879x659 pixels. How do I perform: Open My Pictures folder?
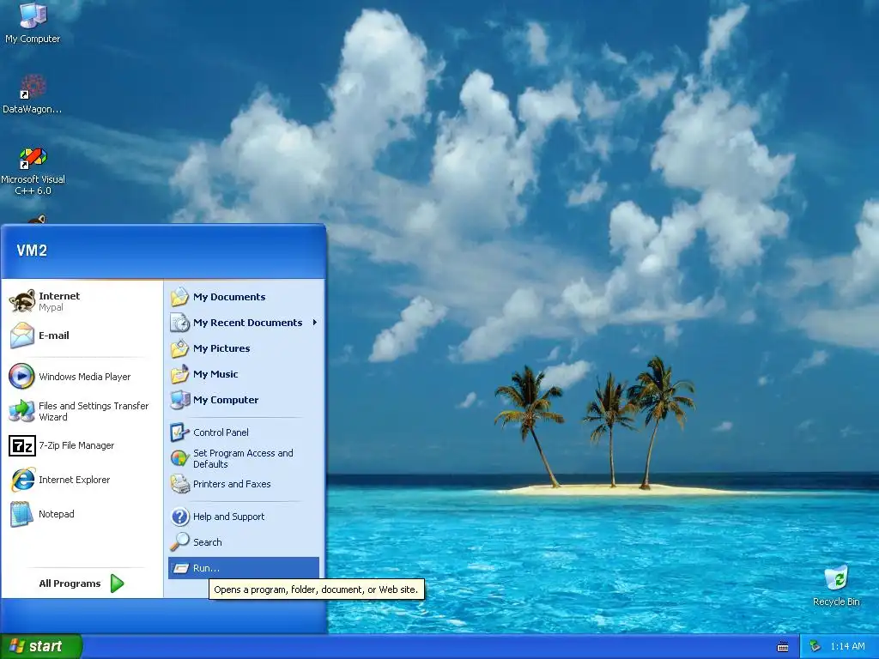[x=244, y=348]
